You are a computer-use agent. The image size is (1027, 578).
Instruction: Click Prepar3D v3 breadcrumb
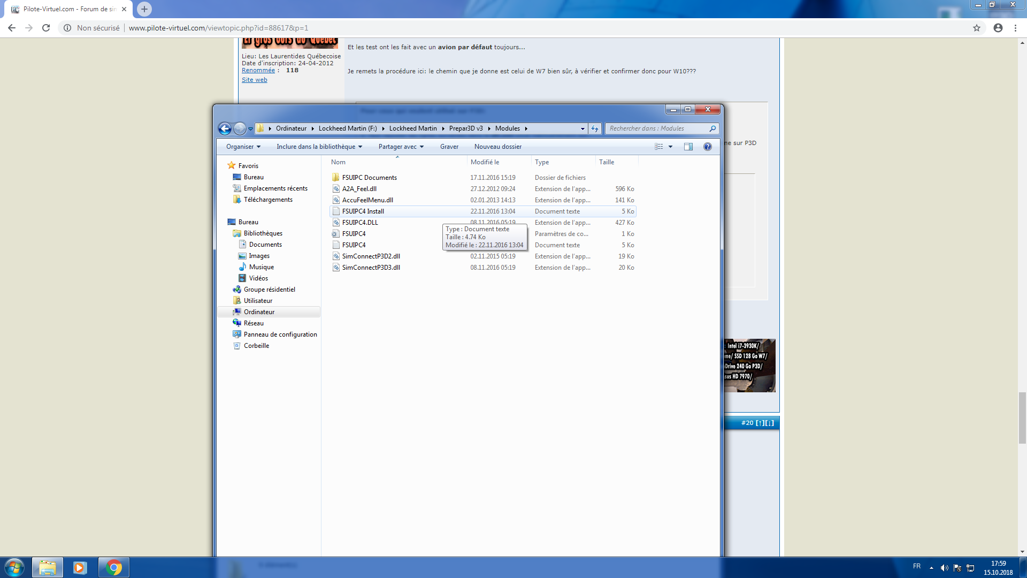click(x=466, y=128)
